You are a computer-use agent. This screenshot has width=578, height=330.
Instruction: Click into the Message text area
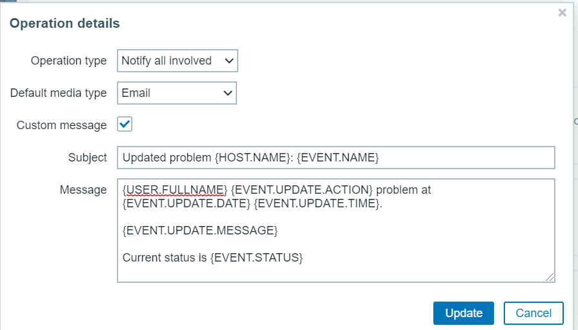coord(336,231)
